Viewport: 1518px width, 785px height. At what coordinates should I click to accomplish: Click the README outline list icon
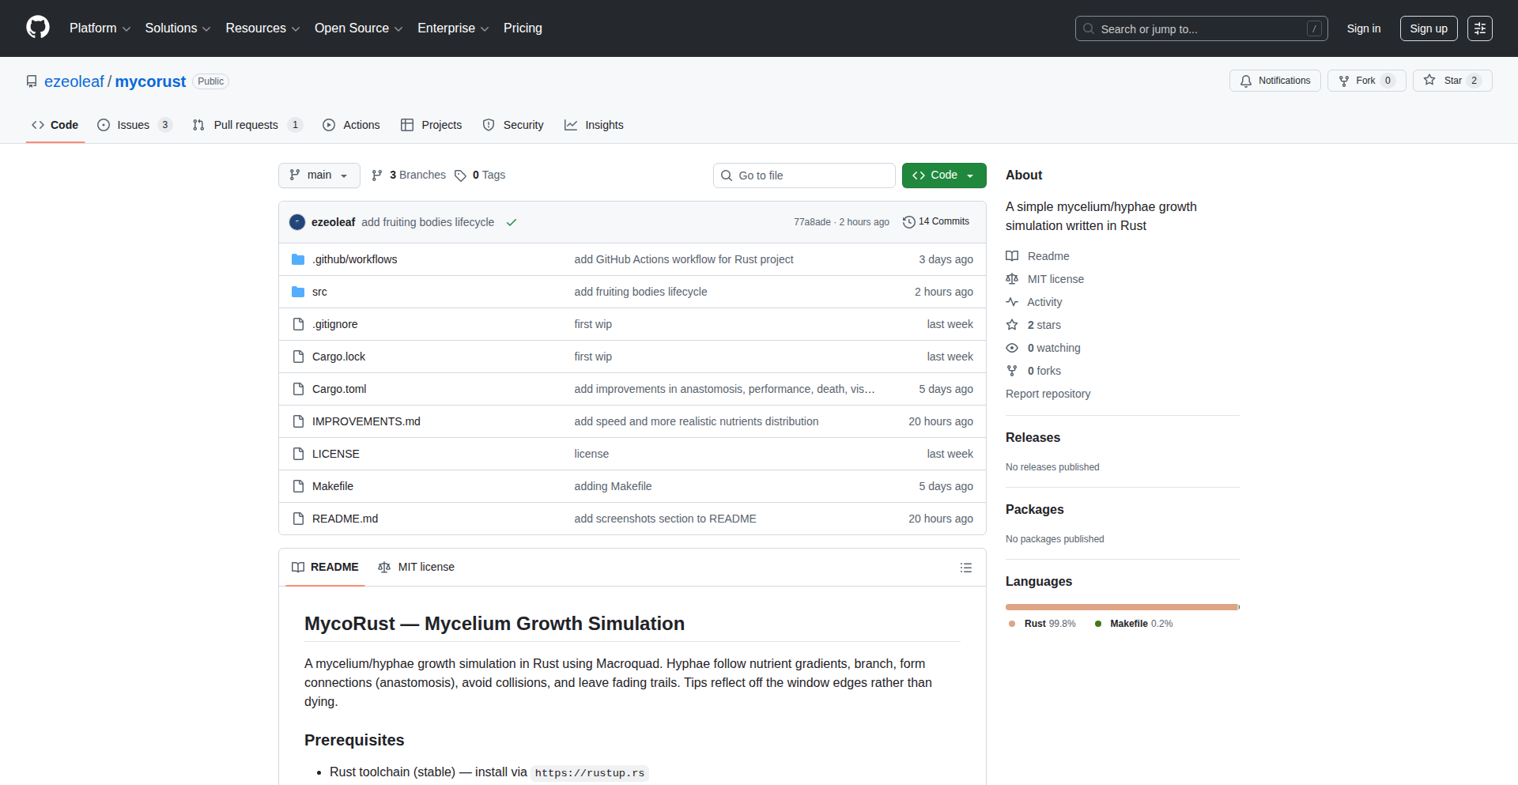[965, 568]
